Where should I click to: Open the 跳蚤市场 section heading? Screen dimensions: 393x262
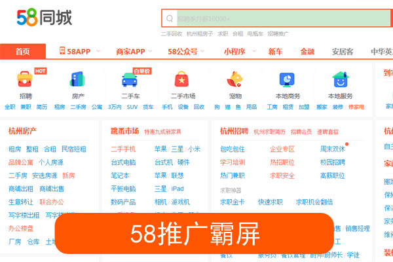pos(125,131)
